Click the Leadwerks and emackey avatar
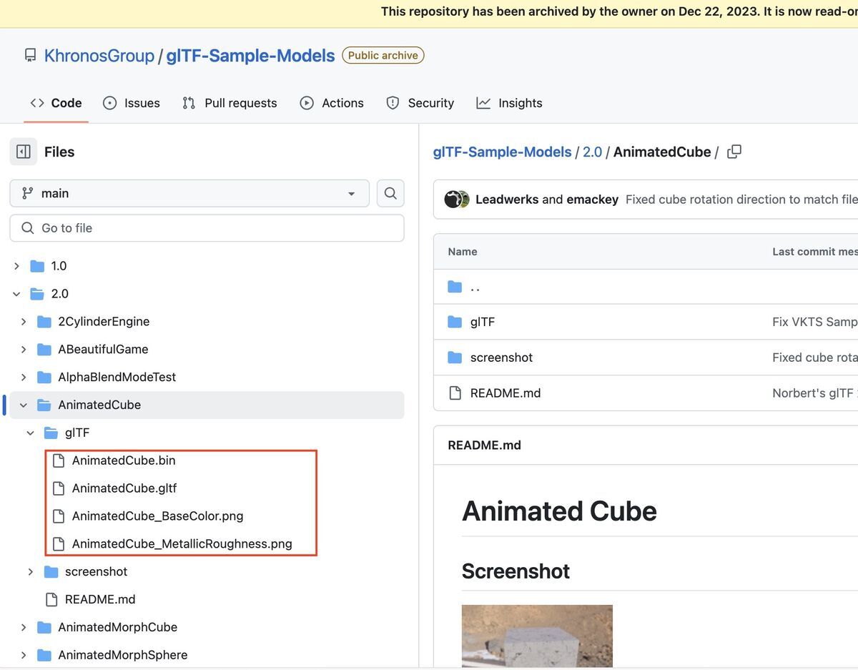This screenshot has width=858, height=670. [x=457, y=199]
